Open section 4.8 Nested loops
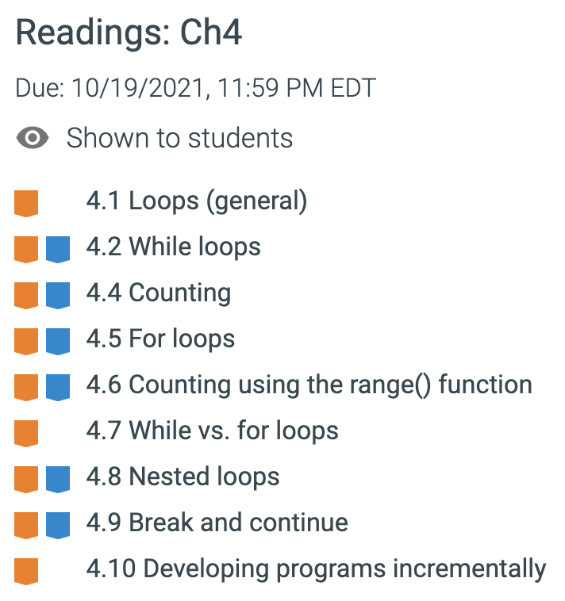 (183, 477)
